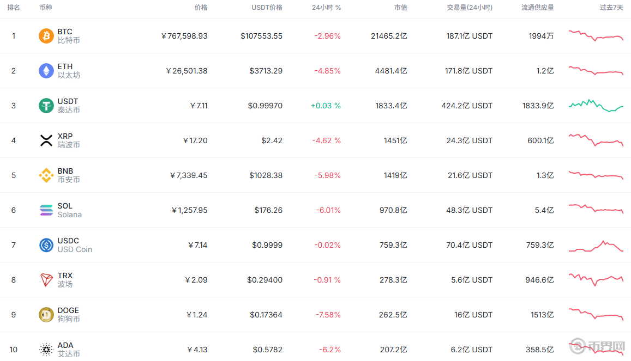Click the TRON TRX coin icon
Image resolution: width=631 pixels, height=361 pixels.
tap(46, 280)
